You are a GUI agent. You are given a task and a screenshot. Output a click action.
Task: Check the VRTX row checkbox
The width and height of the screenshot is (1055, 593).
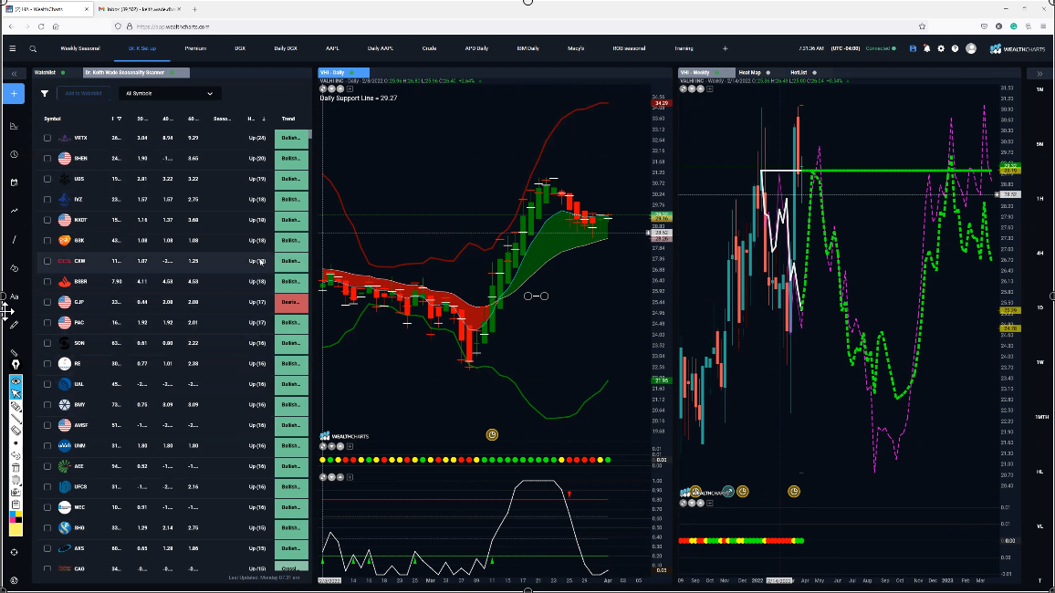(x=47, y=138)
